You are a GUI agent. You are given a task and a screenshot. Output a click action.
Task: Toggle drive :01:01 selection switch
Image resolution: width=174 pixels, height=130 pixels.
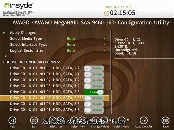point(94,74)
